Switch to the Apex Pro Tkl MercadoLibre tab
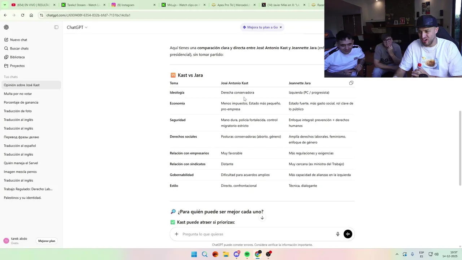This screenshot has height=260, width=462. [233, 5]
